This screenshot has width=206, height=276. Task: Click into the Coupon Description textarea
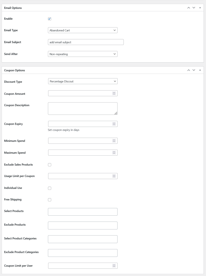pyautogui.click(x=83, y=109)
